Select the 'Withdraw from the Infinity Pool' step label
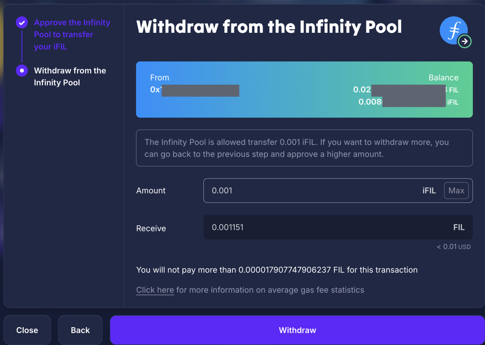Viewport: 485px width, 345px height. click(x=70, y=76)
